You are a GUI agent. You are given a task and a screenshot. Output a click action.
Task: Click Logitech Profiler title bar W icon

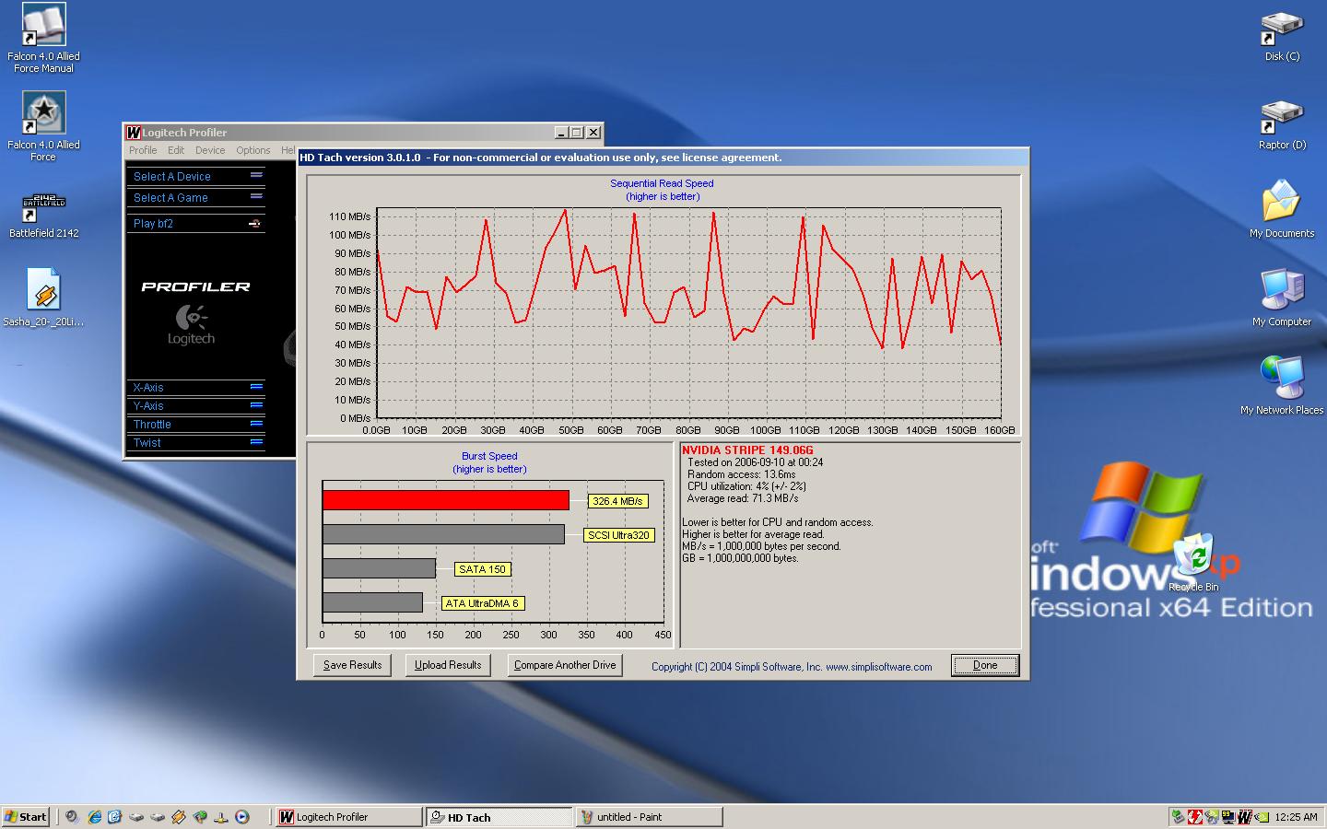134,133
